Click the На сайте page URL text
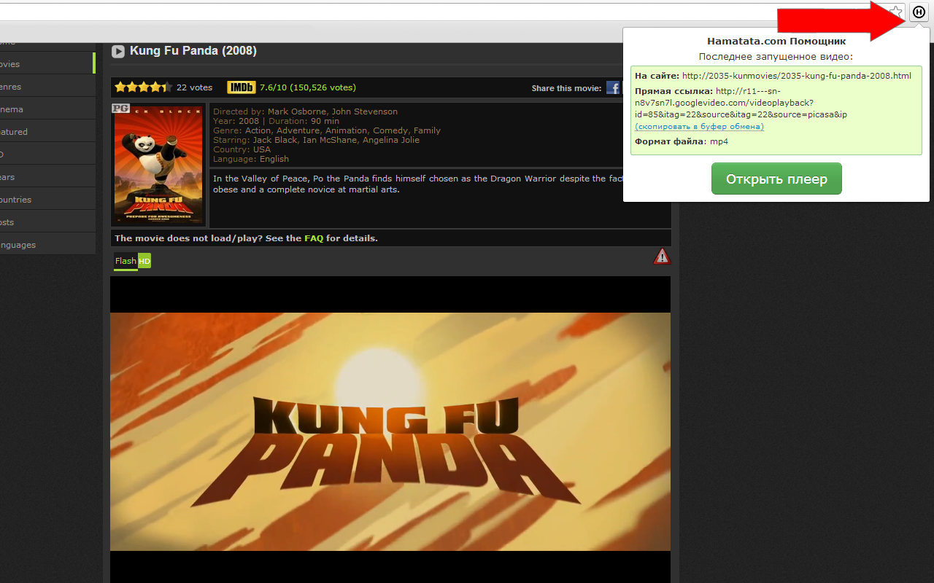Image resolution: width=934 pixels, height=583 pixels. (797, 76)
